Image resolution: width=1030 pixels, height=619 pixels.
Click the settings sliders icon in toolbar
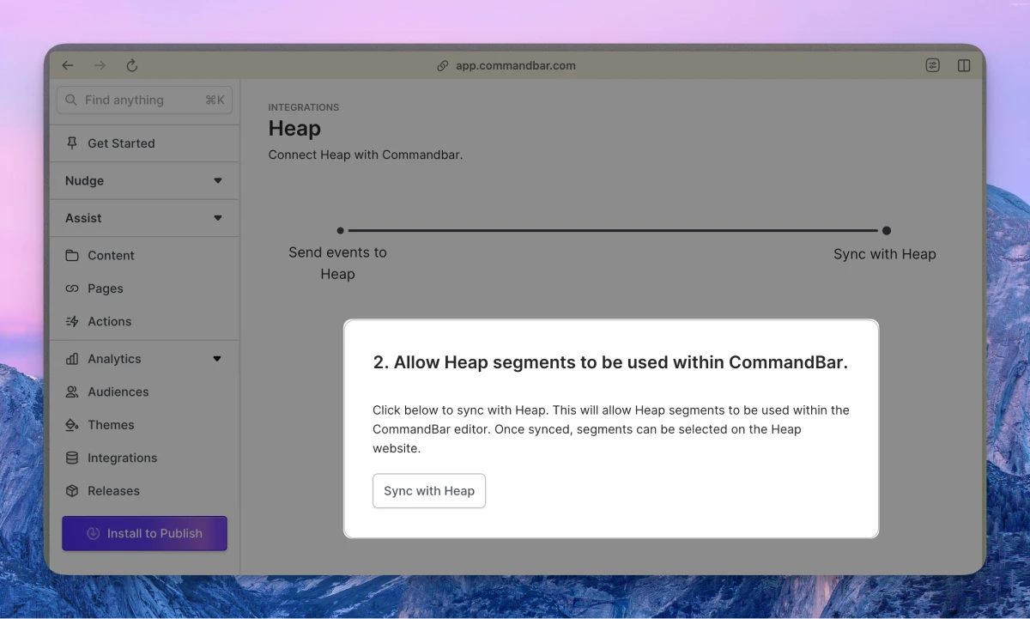point(932,65)
